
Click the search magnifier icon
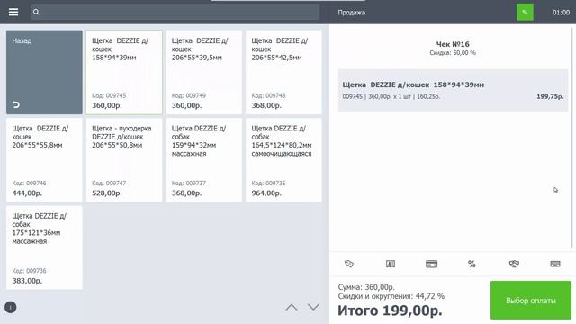pos(36,12)
